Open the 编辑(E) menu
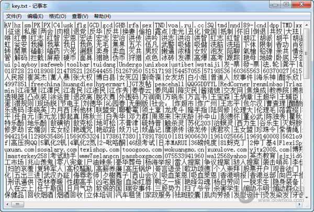Image resolution: width=314 pixels, height=212 pixels. [35, 16]
